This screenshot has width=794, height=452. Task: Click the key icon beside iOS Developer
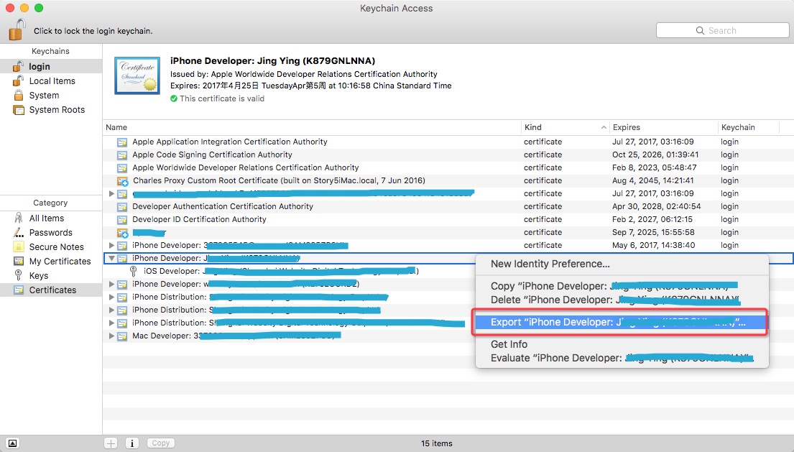pyautogui.click(x=133, y=272)
